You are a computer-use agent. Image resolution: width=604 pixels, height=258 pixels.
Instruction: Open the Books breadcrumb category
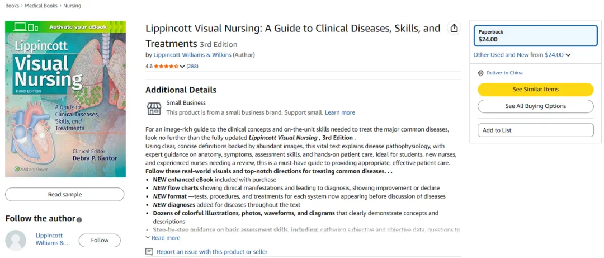coord(12,6)
